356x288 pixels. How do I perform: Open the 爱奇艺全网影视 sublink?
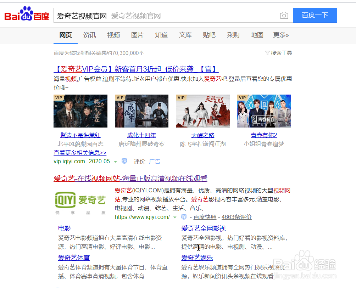click(x=204, y=228)
